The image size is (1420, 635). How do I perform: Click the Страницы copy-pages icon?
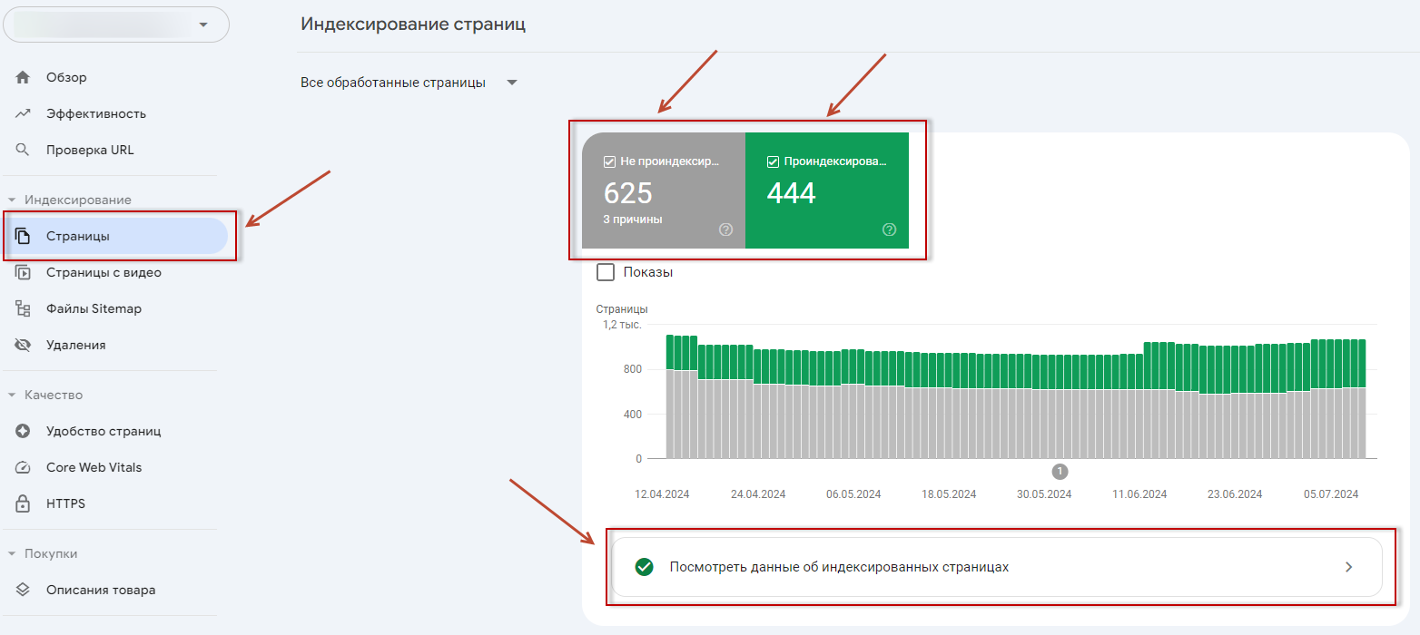tap(24, 236)
